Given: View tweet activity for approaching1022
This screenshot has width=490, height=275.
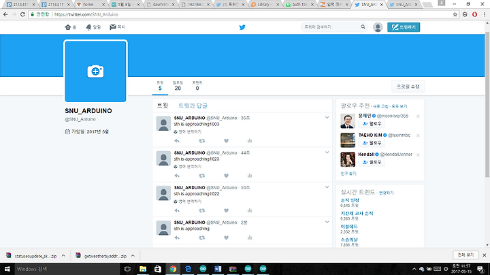Looking at the screenshot, I should (x=250, y=210).
